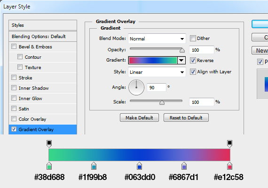Enable the Texture checkbox
This screenshot has width=268, height=188.
click(x=20, y=67)
